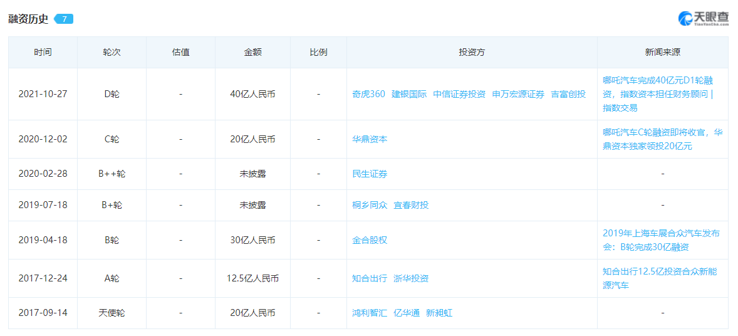Screen dimensions: 738x336
Task: Open investor link 鸿利智汇
Action: pyautogui.click(x=370, y=313)
